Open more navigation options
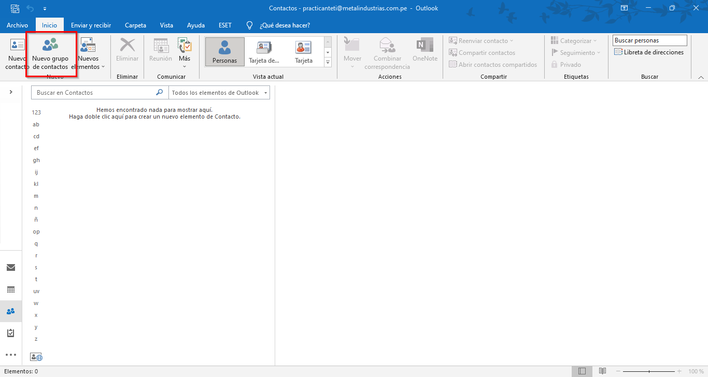The width and height of the screenshot is (708, 377). point(11,355)
